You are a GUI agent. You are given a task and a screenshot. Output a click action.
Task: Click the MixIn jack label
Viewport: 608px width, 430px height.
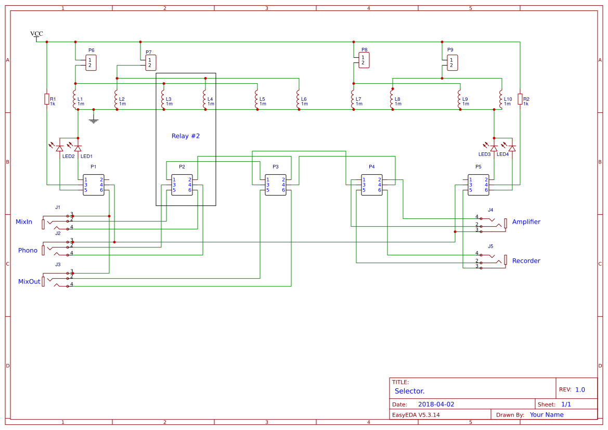pyautogui.click(x=23, y=222)
